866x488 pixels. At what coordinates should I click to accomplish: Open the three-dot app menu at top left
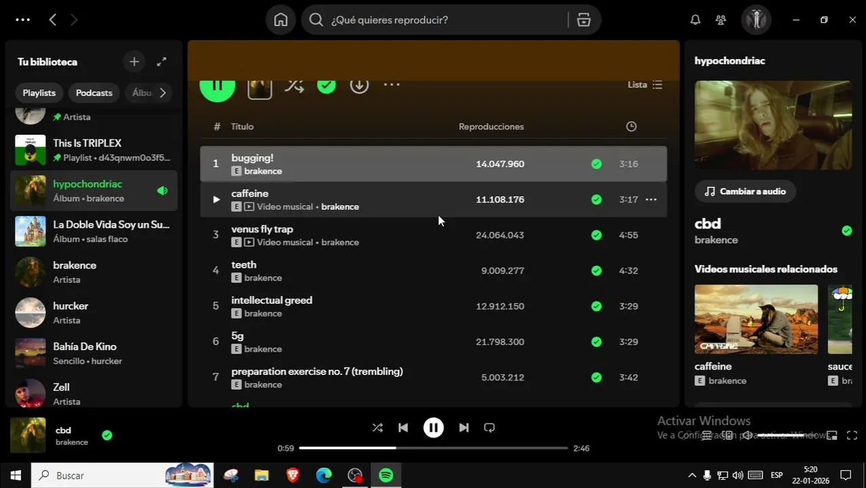(22, 20)
